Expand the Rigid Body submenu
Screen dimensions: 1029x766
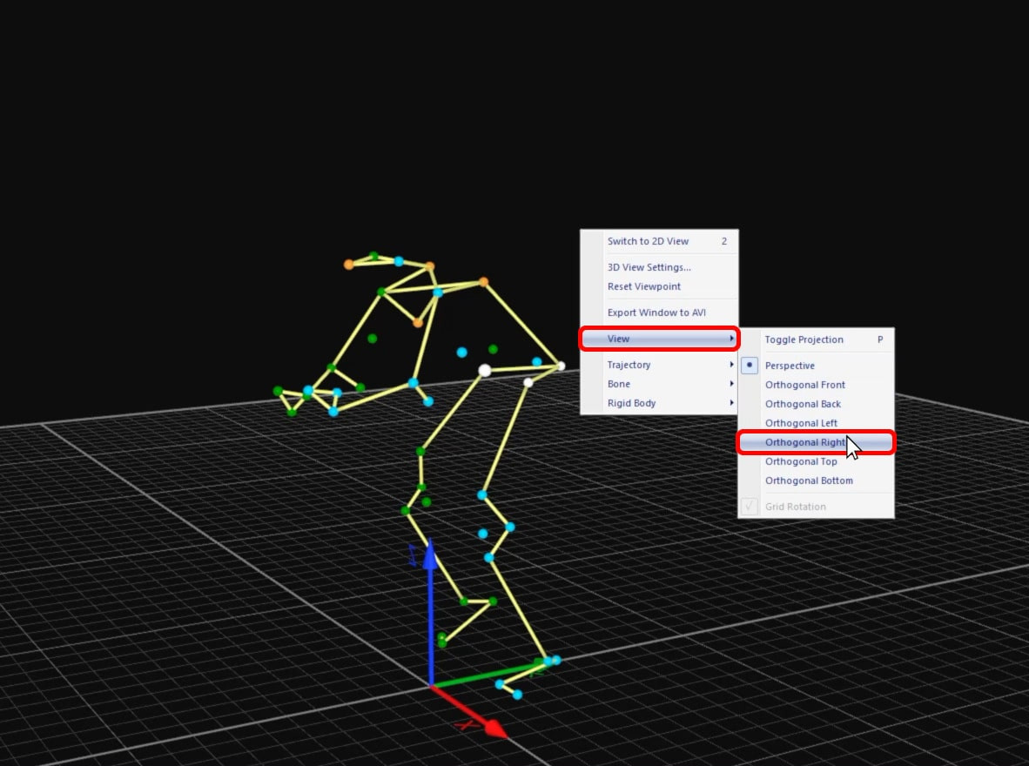(x=659, y=403)
